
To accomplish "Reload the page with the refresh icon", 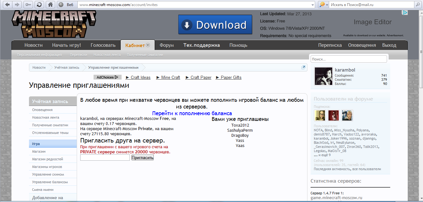I will [x=39, y=4].
